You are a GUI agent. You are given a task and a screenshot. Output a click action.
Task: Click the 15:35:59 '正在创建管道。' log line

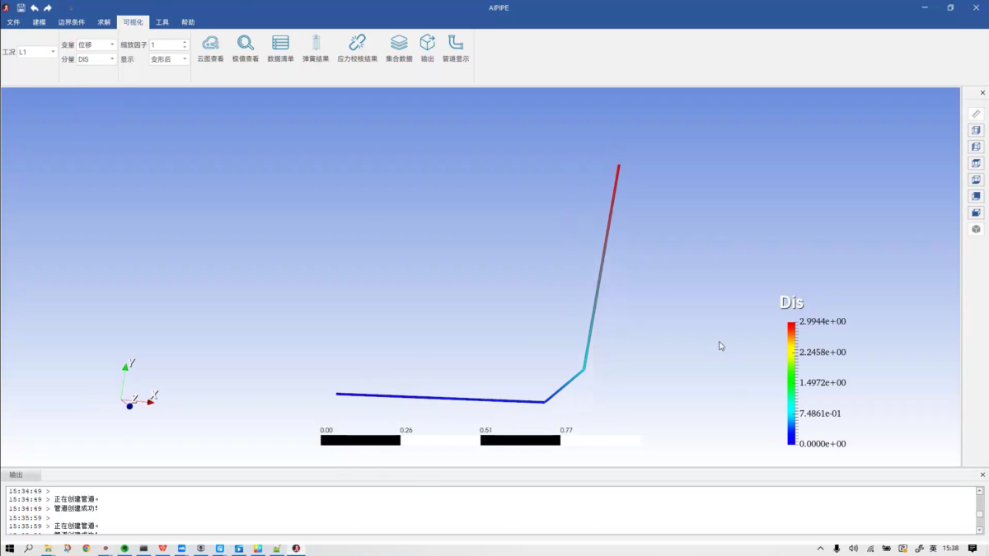(x=54, y=526)
